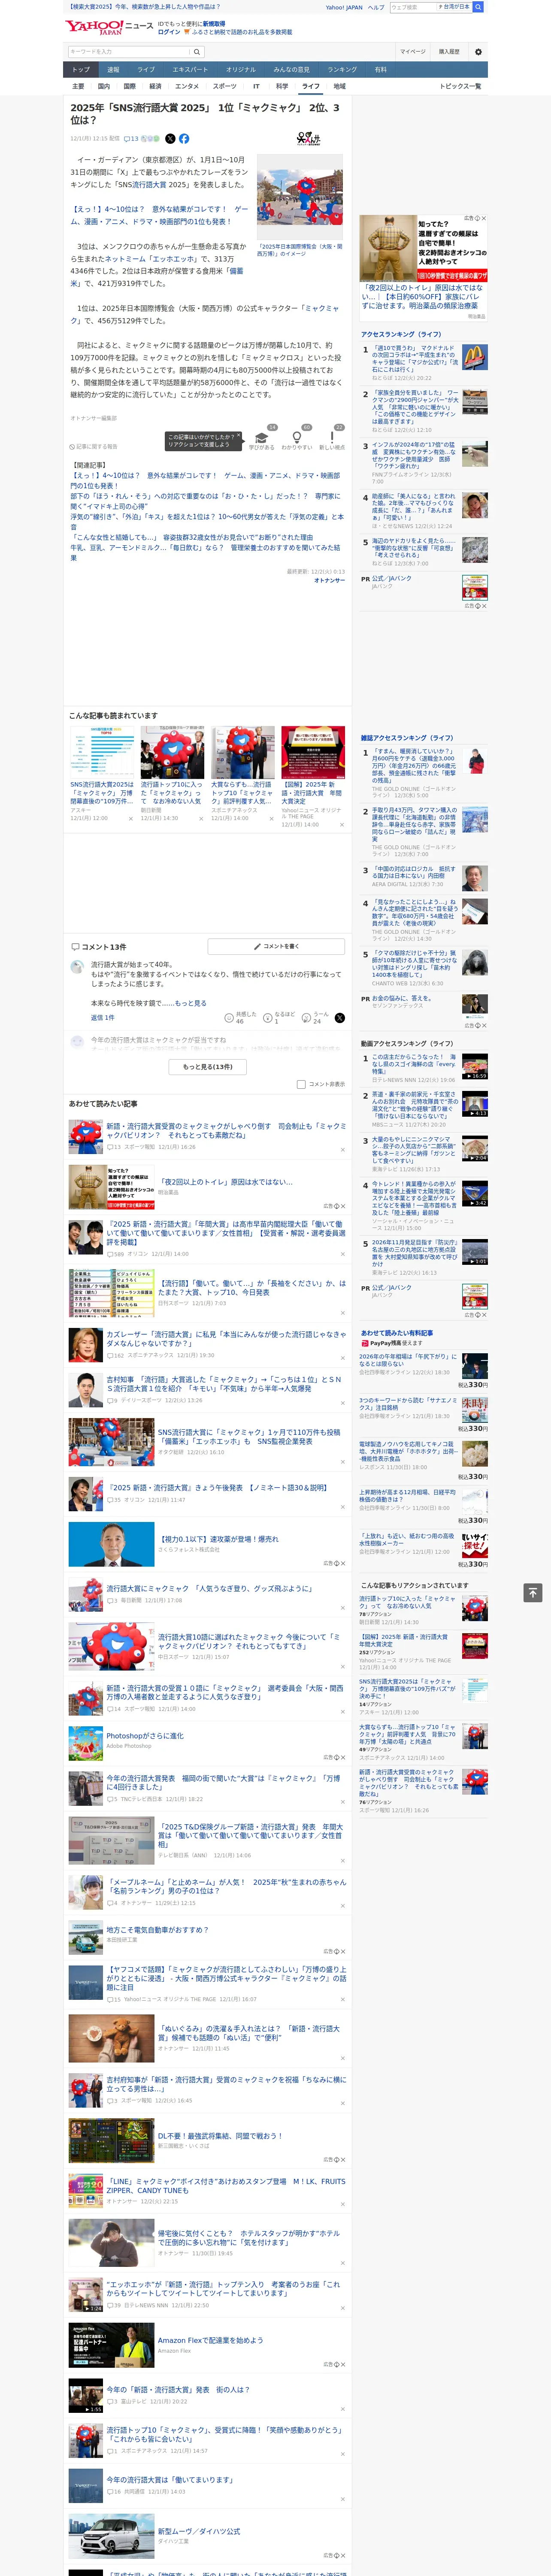Viewport: 551px width, 2576px height.
Task: Open the article comment count icon (13)
Action: click(131, 139)
